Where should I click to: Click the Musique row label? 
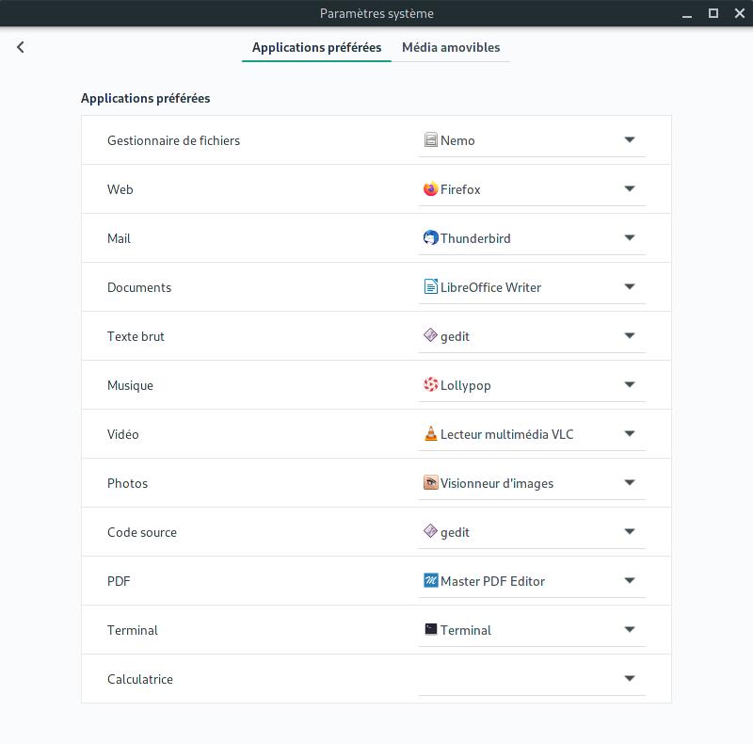point(130,385)
